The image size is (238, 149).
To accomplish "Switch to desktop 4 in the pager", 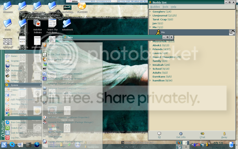I will point(186,147).
